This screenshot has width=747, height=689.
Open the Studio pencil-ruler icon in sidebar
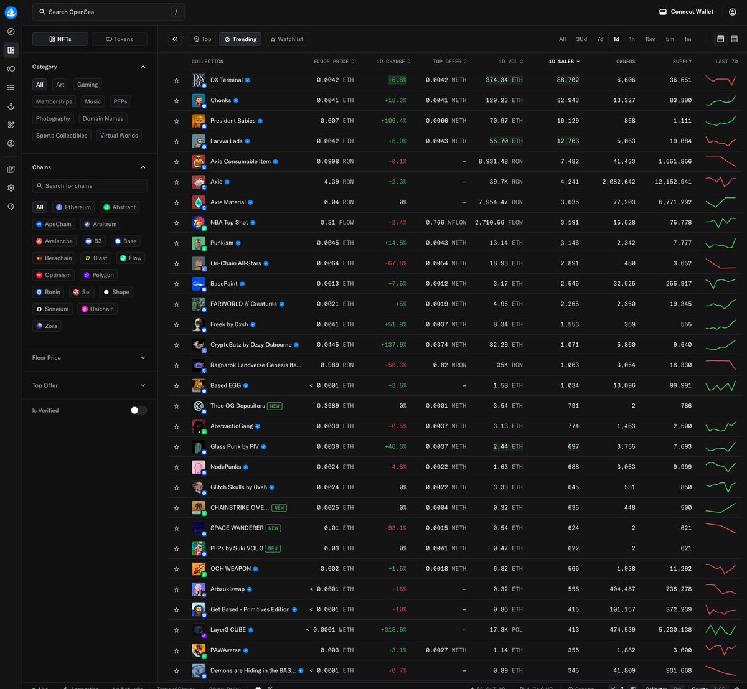(11, 124)
